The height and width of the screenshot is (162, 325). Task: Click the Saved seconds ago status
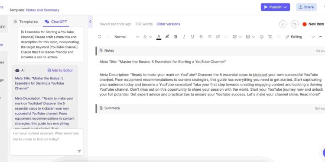click(x=115, y=24)
